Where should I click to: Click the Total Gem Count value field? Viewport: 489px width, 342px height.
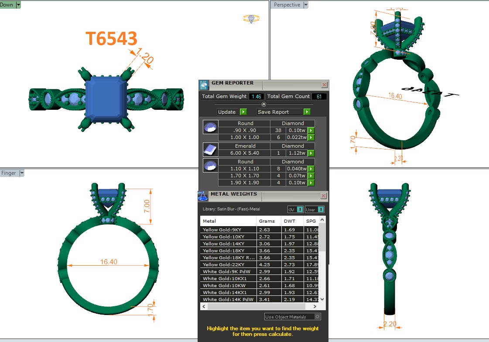click(x=319, y=96)
